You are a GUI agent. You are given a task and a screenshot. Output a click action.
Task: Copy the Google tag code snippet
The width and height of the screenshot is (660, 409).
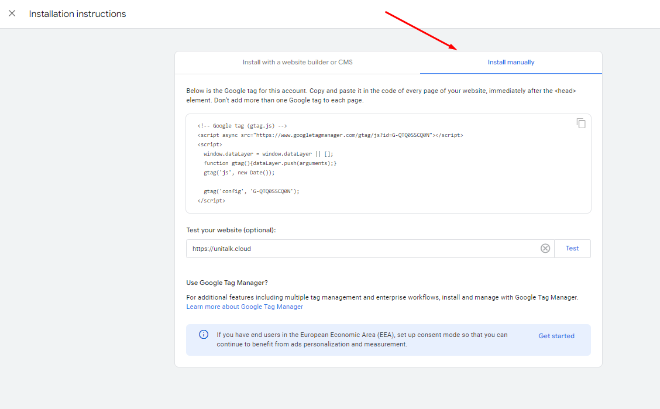(580, 123)
